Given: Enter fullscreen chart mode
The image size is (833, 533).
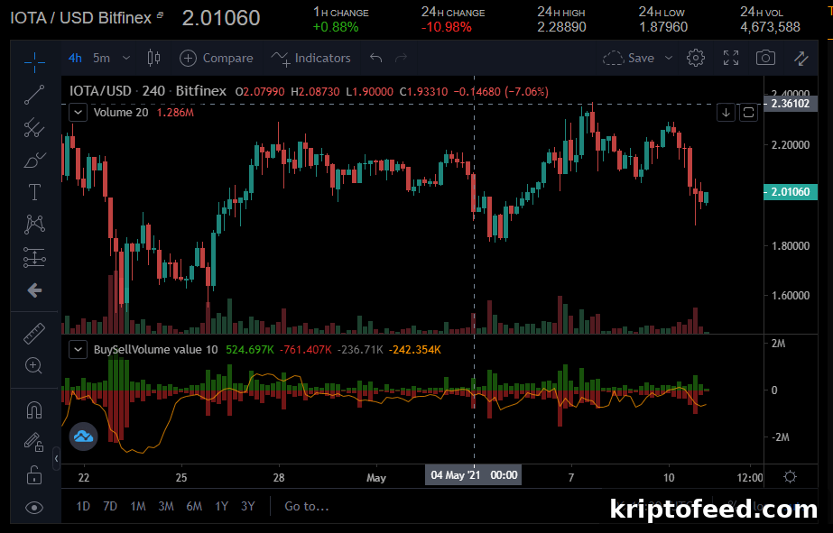Looking at the screenshot, I should click(731, 58).
